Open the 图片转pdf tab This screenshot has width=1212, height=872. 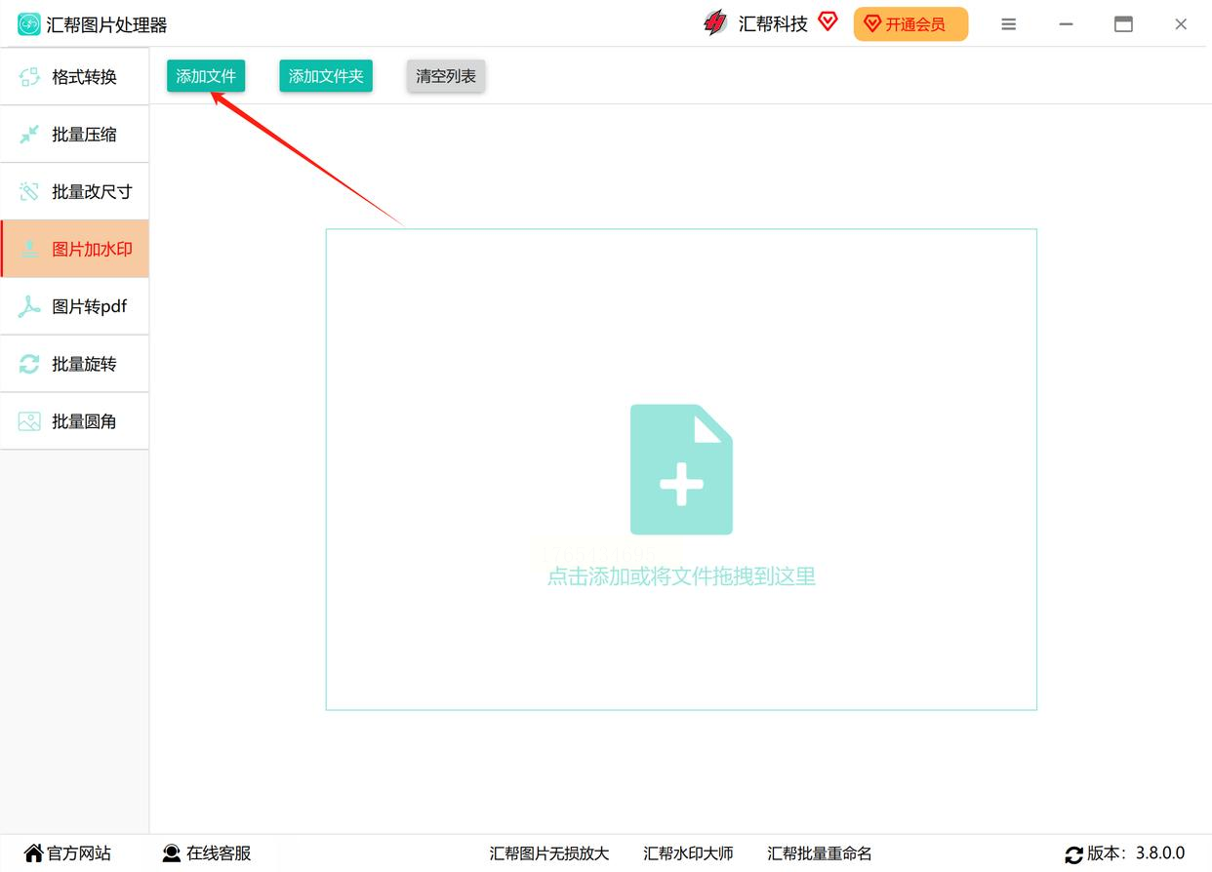(x=74, y=306)
